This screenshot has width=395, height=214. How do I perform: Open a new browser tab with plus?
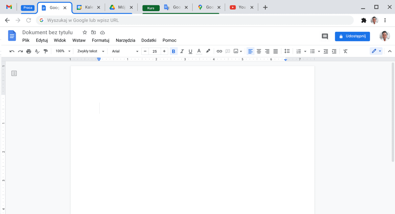point(266,8)
